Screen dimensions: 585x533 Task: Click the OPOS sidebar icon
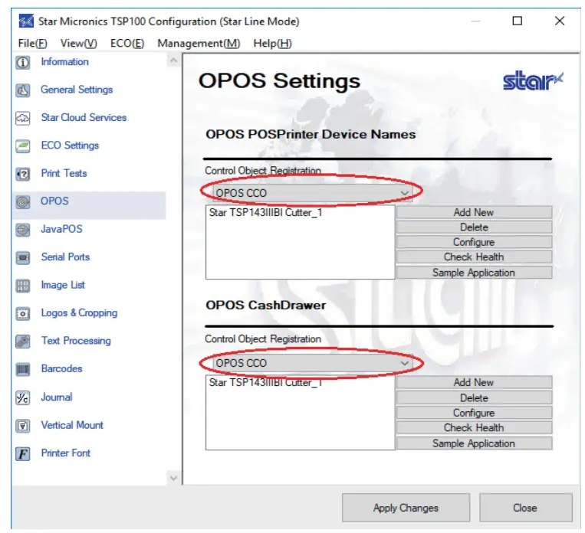23,201
